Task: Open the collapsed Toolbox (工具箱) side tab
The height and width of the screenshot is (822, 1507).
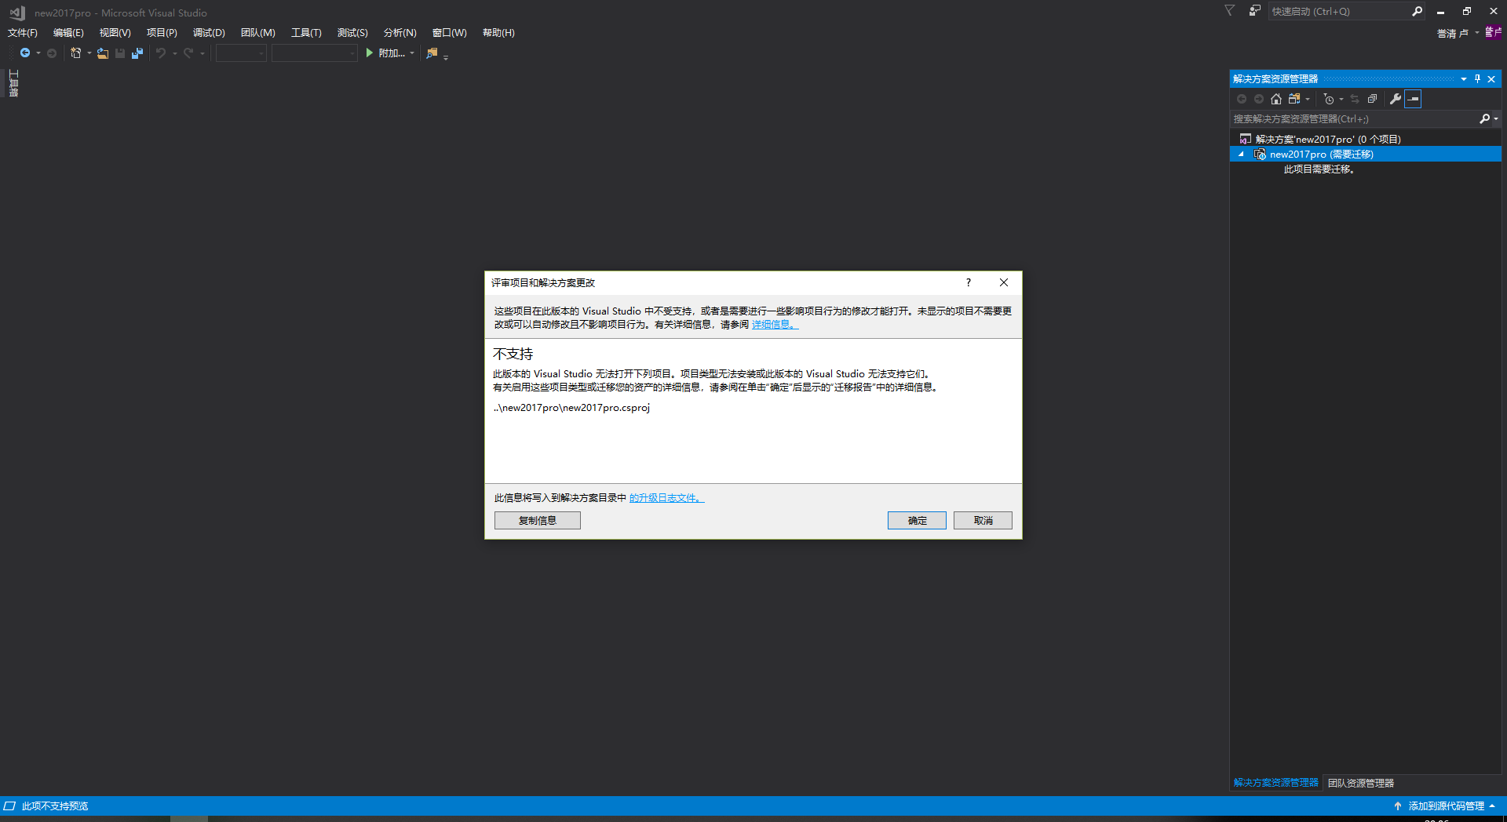Action: [13, 83]
